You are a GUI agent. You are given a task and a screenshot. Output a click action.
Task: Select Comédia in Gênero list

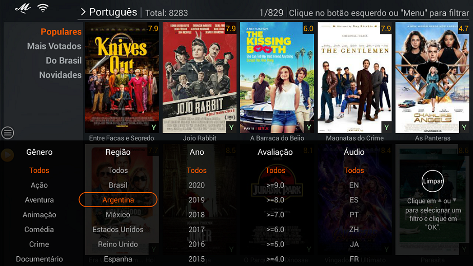coord(39,229)
